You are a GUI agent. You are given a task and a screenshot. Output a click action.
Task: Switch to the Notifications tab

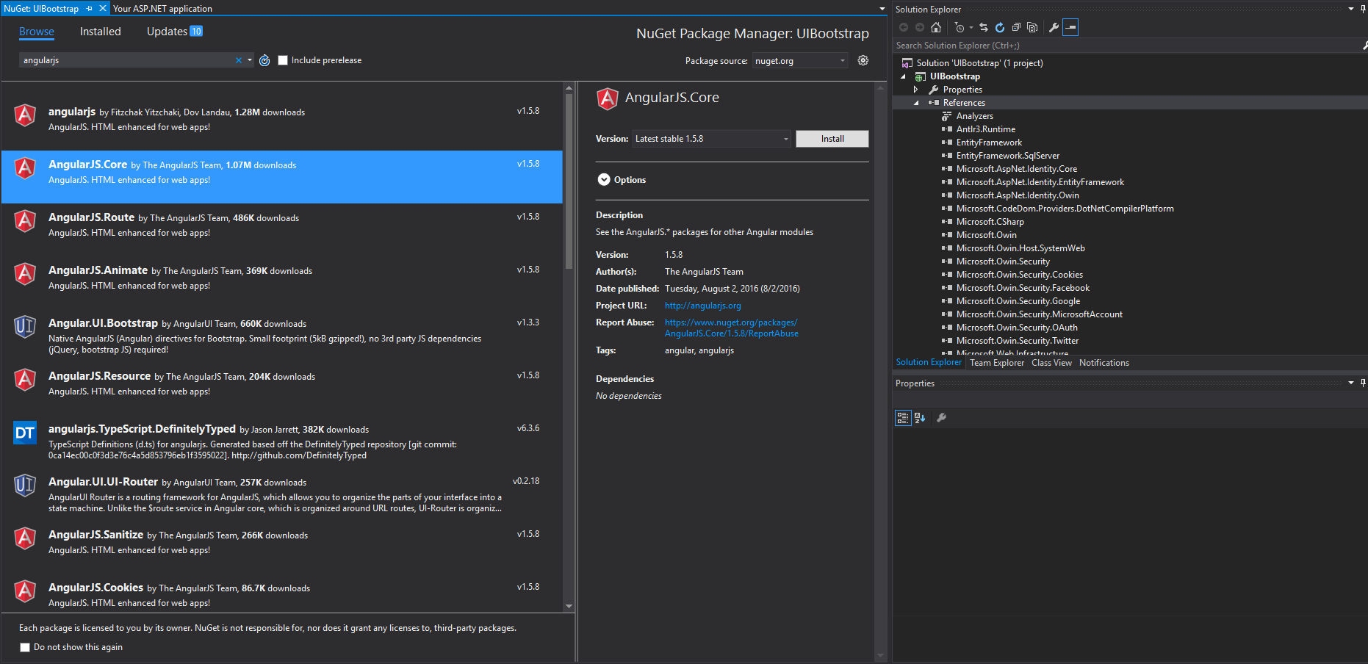click(x=1104, y=363)
